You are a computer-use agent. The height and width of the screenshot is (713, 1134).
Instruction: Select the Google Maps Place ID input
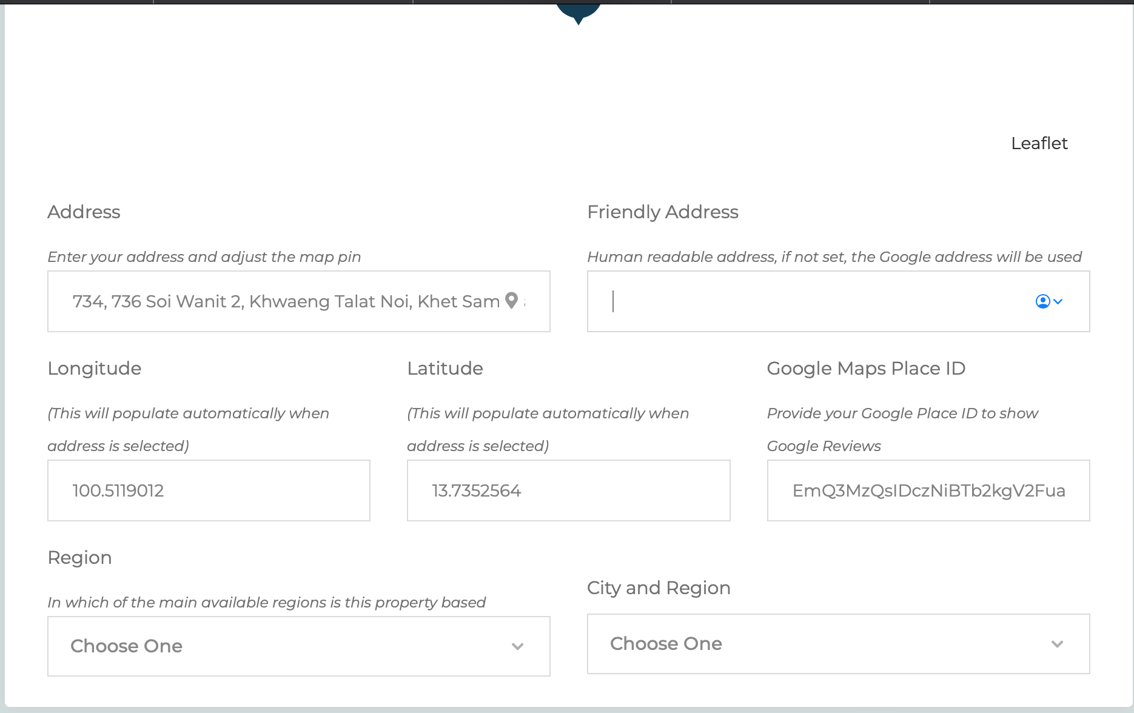pos(928,490)
